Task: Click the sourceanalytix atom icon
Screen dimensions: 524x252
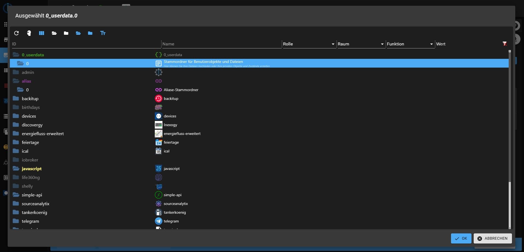Action: [159, 204]
